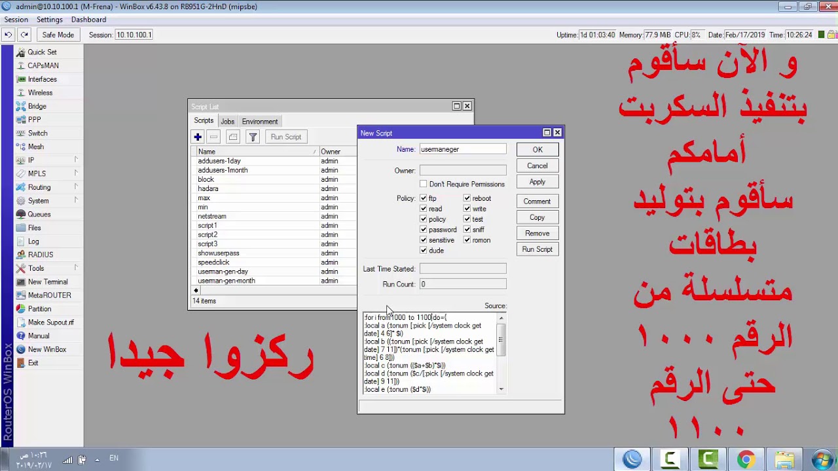
Task: Toggle Don't Require Permissions checkbox
Action: (x=424, y=184)
